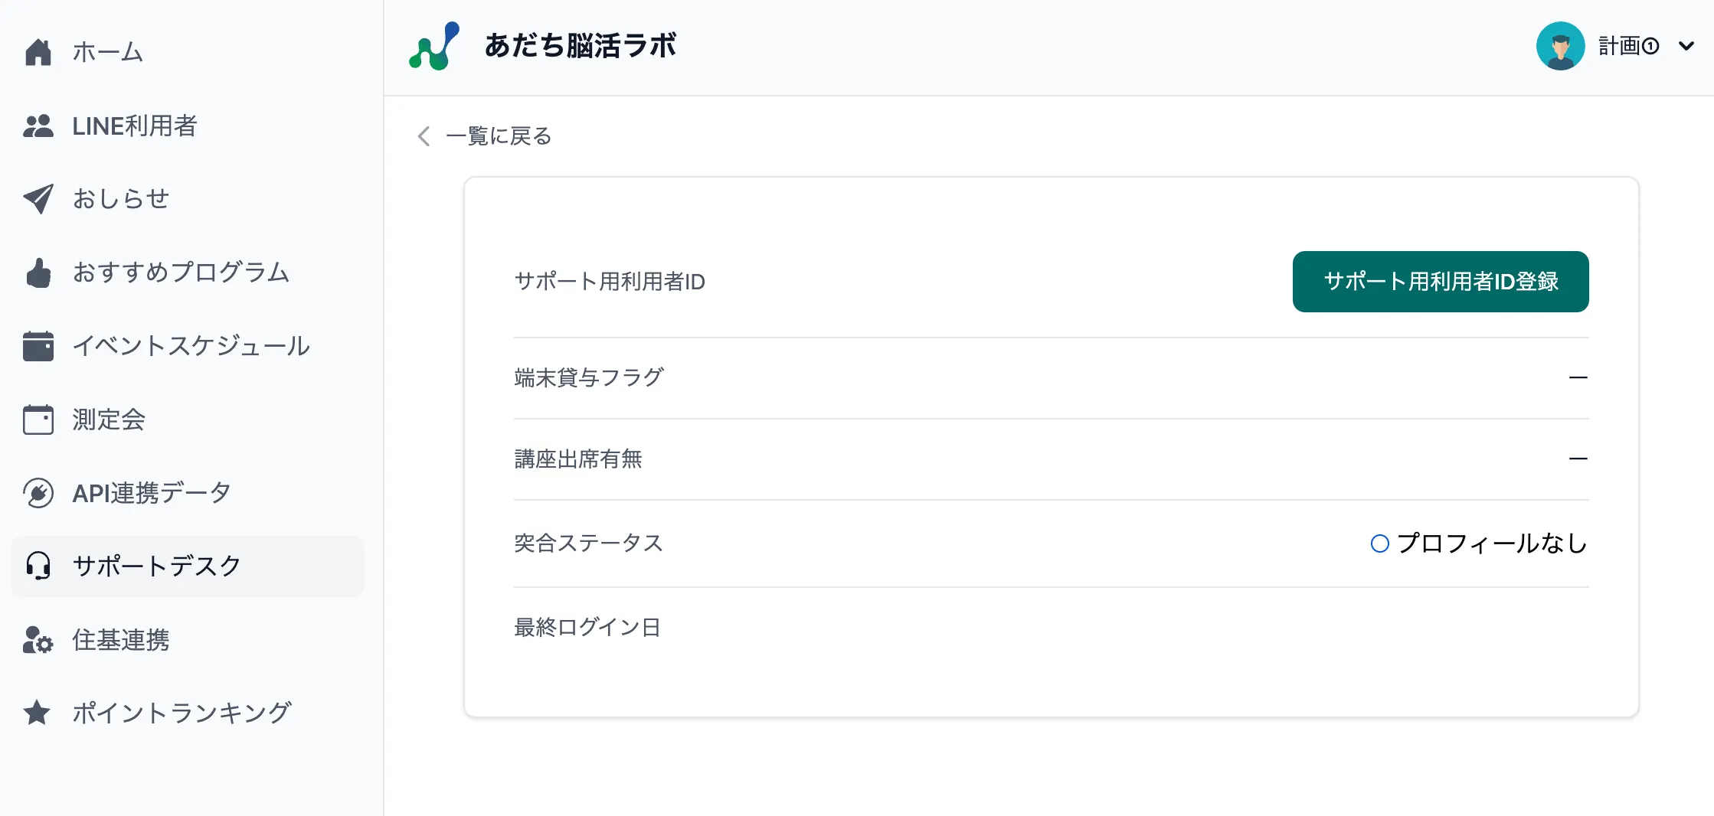The width and height of the screenshot is (1714, 816).
Task: Select the イベントスケジュール calendar icon
Action: pyautogui.click(x=37, y=345)
